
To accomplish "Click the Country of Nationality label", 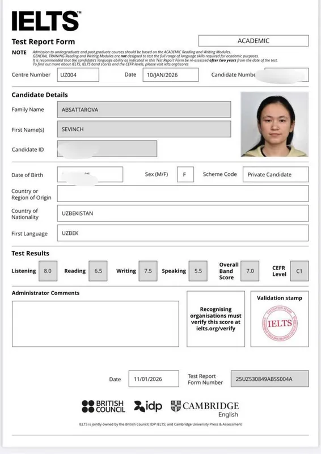I will [25, 214].
